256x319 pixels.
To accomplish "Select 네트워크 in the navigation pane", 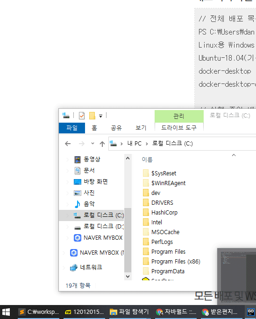I will (x=91, y=267).
